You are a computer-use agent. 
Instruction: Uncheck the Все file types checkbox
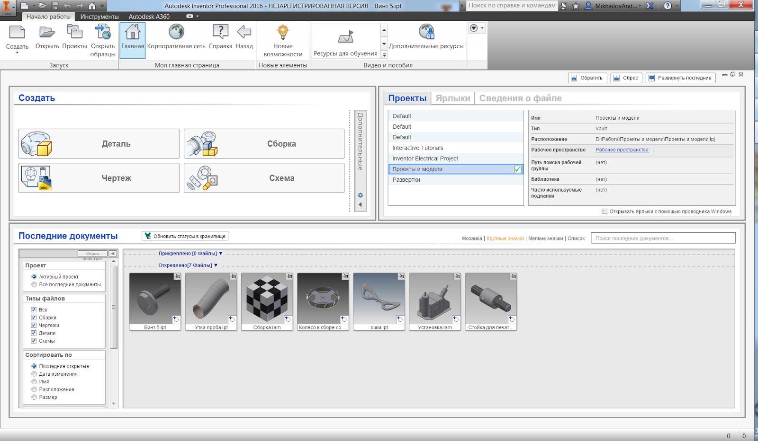pos(34,309)
